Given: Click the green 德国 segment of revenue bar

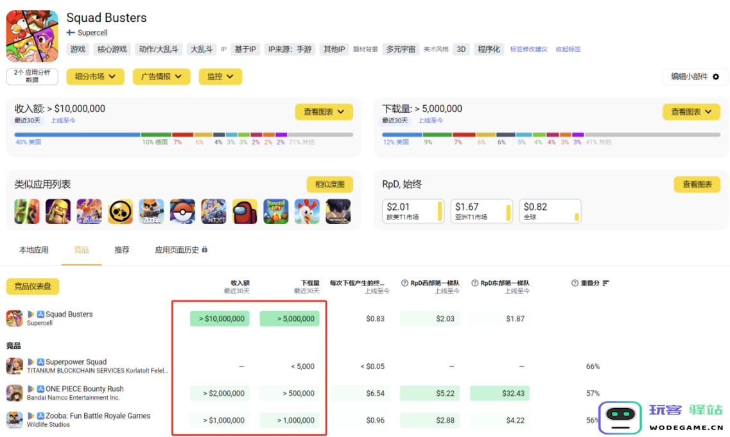Looking at the screenshot, I should coord(157,135).
